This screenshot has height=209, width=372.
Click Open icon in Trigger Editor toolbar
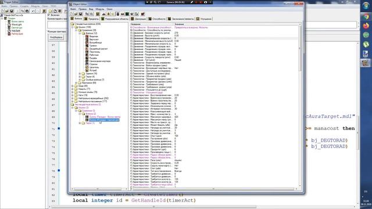coord(7,11)
